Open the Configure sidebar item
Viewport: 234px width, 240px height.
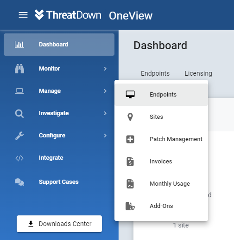59,136
